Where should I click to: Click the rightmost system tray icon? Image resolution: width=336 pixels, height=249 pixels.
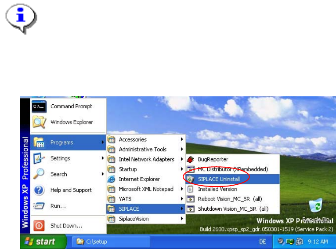(x=300, y=242)
